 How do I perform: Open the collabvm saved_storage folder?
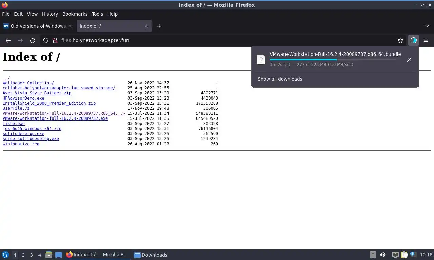click(x=59, y=88)
